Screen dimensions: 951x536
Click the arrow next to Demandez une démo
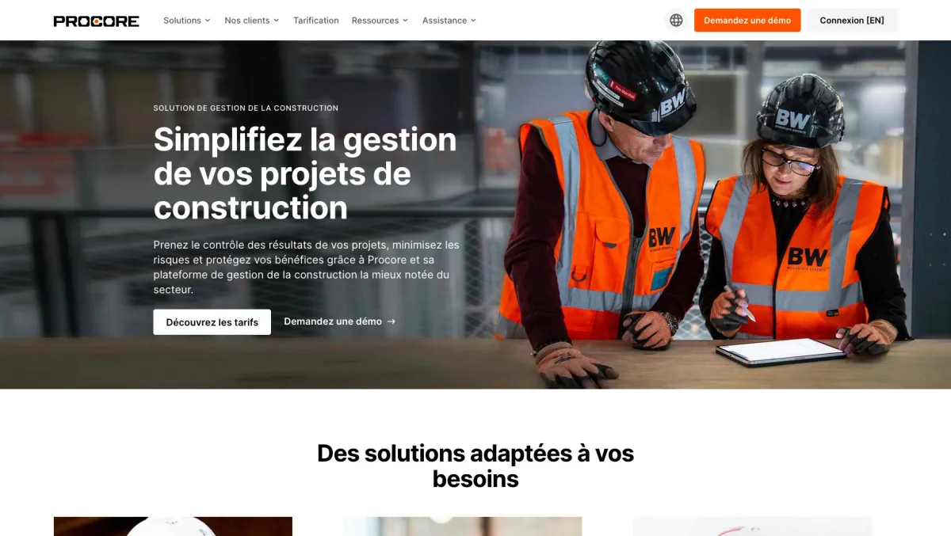[x=391, y=321]
